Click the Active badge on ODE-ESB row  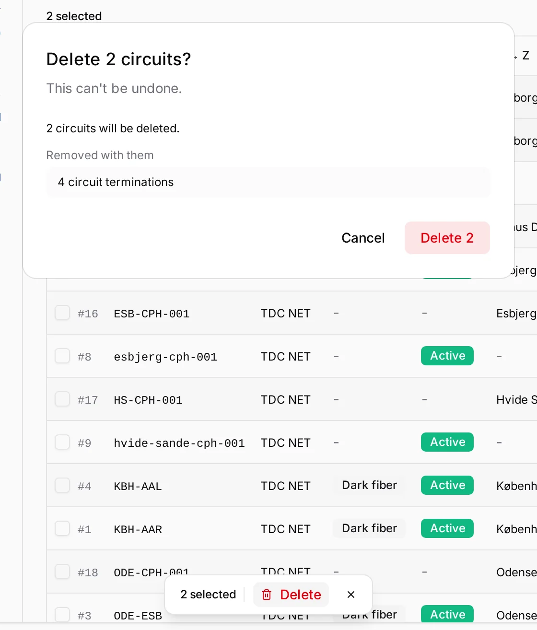click(447, 614)
